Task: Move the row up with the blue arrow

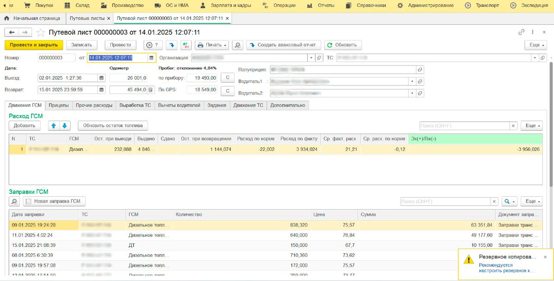Action: (54, 125)
